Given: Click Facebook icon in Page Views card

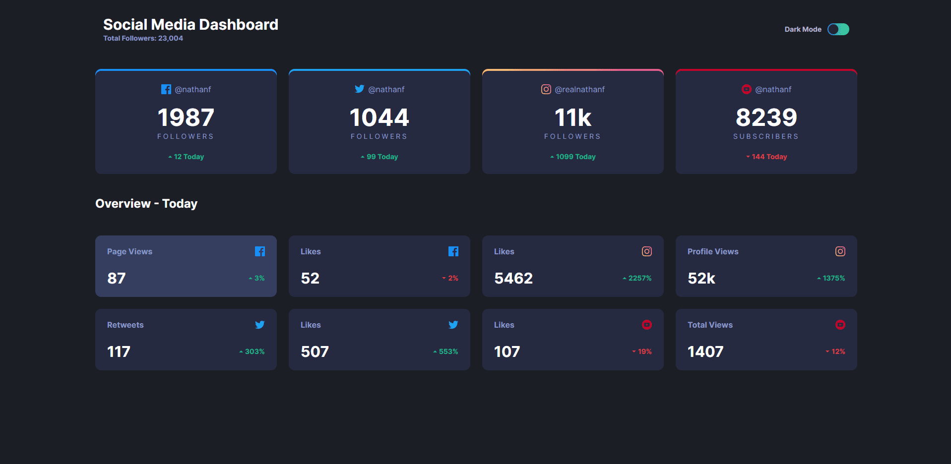Looking at the screenshot, I should [x=259, y=251].
